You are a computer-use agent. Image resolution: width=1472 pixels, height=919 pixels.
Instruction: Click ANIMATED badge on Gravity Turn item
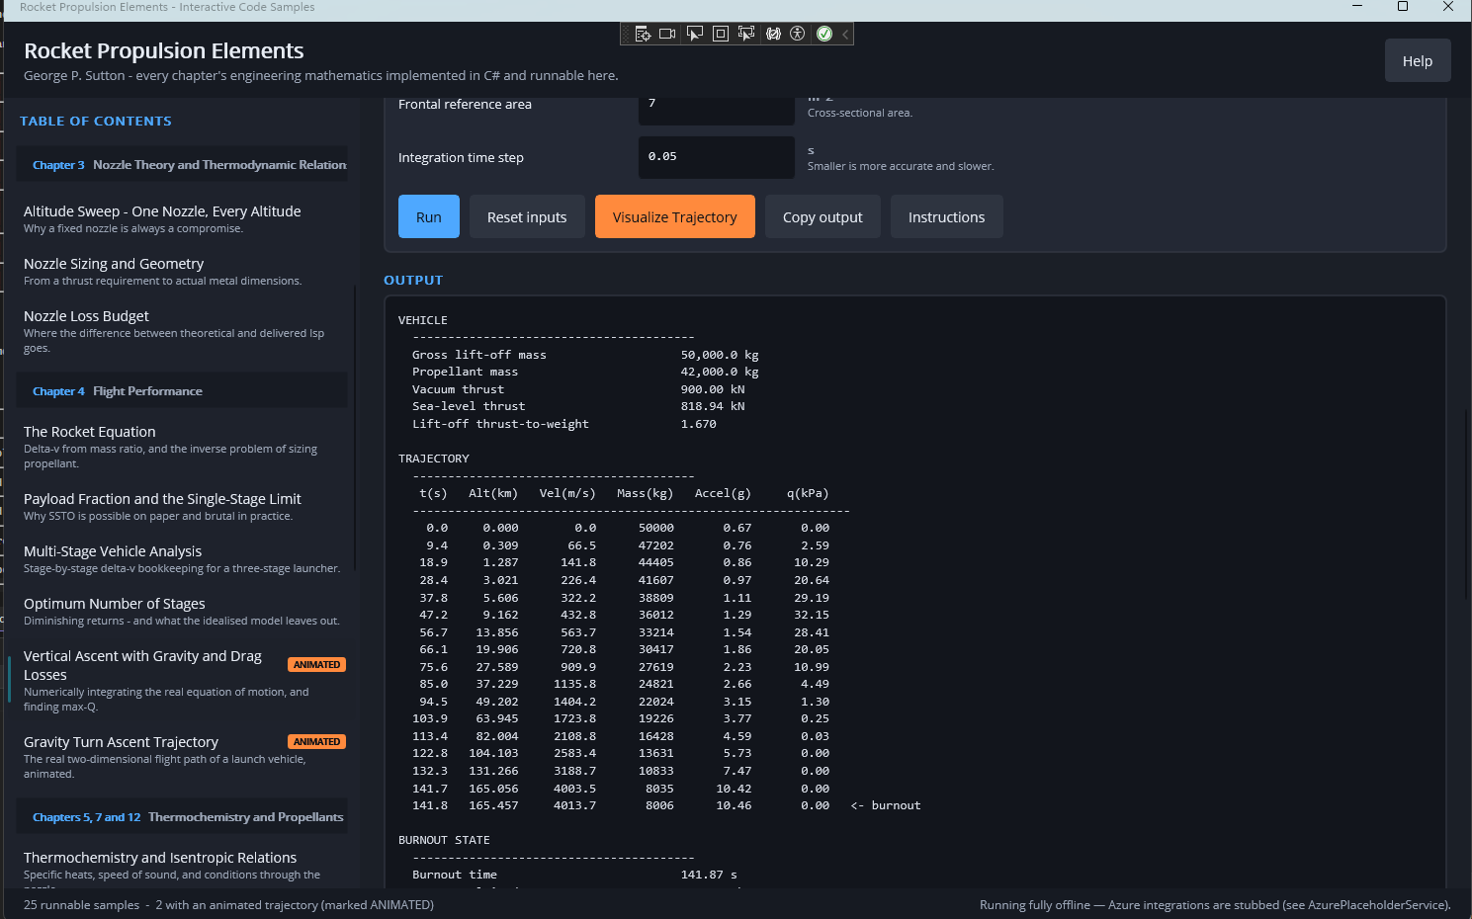(316, 742)
